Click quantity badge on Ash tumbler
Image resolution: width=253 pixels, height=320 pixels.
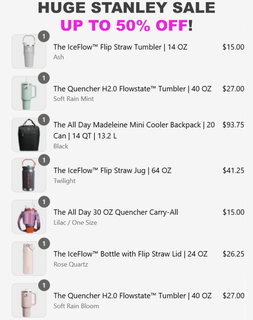[44, 36]
